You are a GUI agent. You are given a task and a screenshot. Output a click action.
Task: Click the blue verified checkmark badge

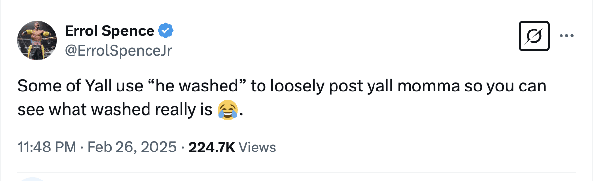[166, 31]
